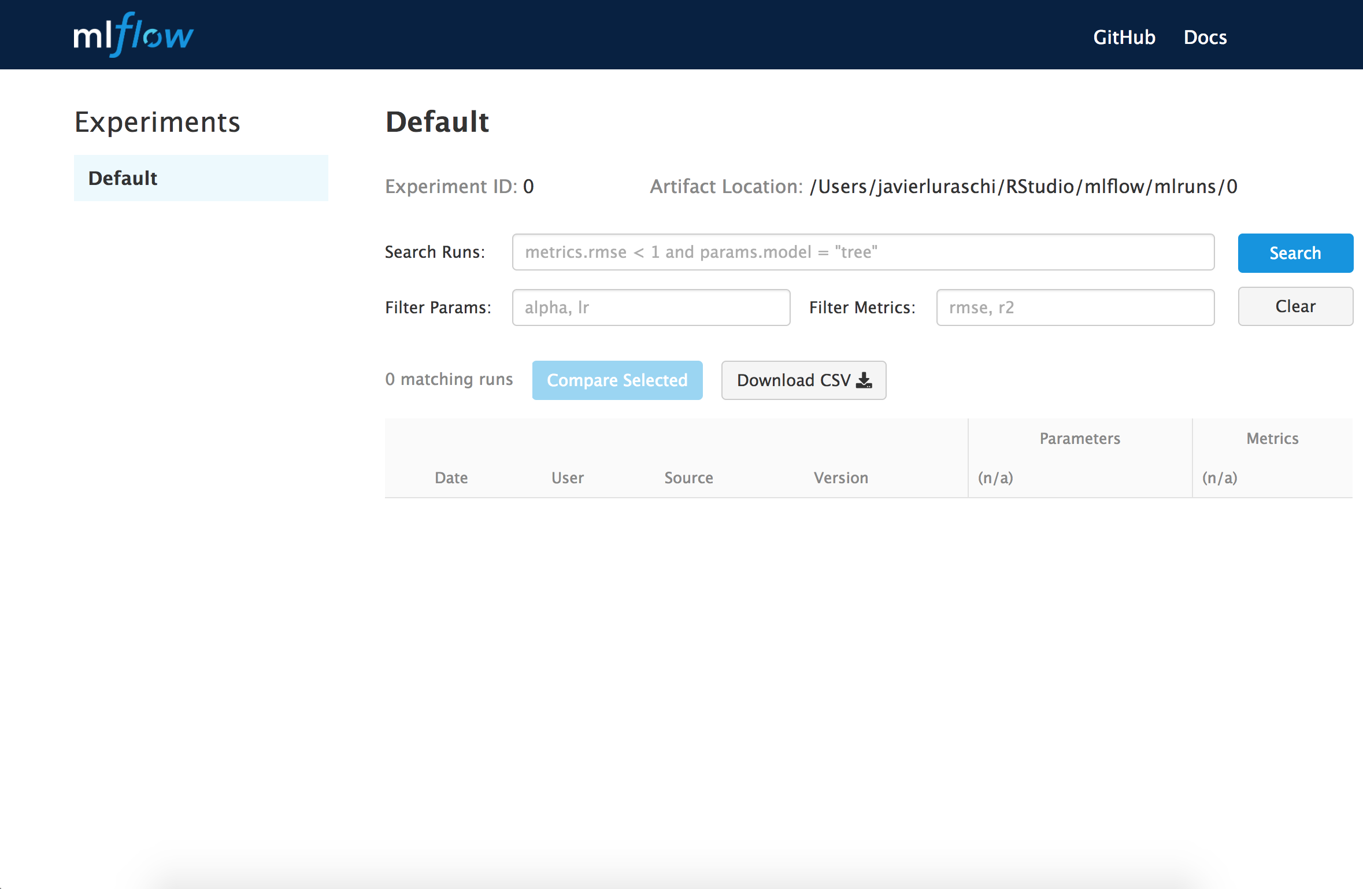The image size is (1363, 889).
Task: Click the Metrics column group header
Action: 1272,439
